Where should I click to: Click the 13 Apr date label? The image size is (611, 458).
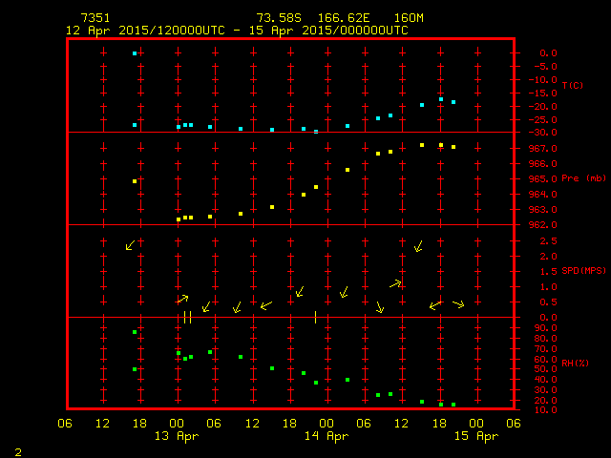177,436
